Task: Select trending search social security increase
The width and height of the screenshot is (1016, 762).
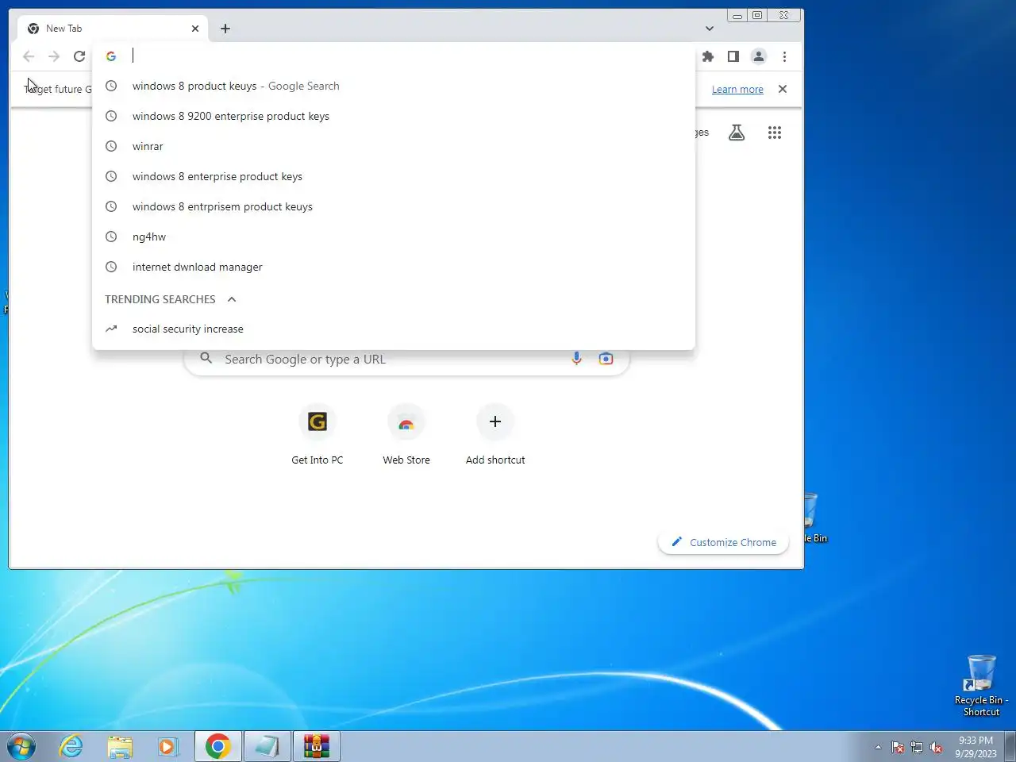Action: coord(394,329)
